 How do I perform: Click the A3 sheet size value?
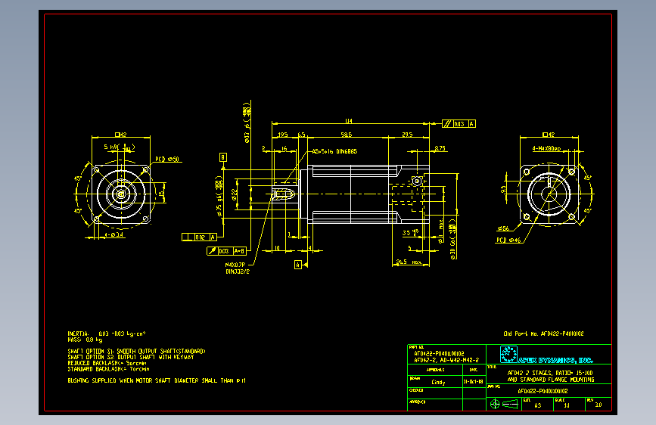coord(538,405)
